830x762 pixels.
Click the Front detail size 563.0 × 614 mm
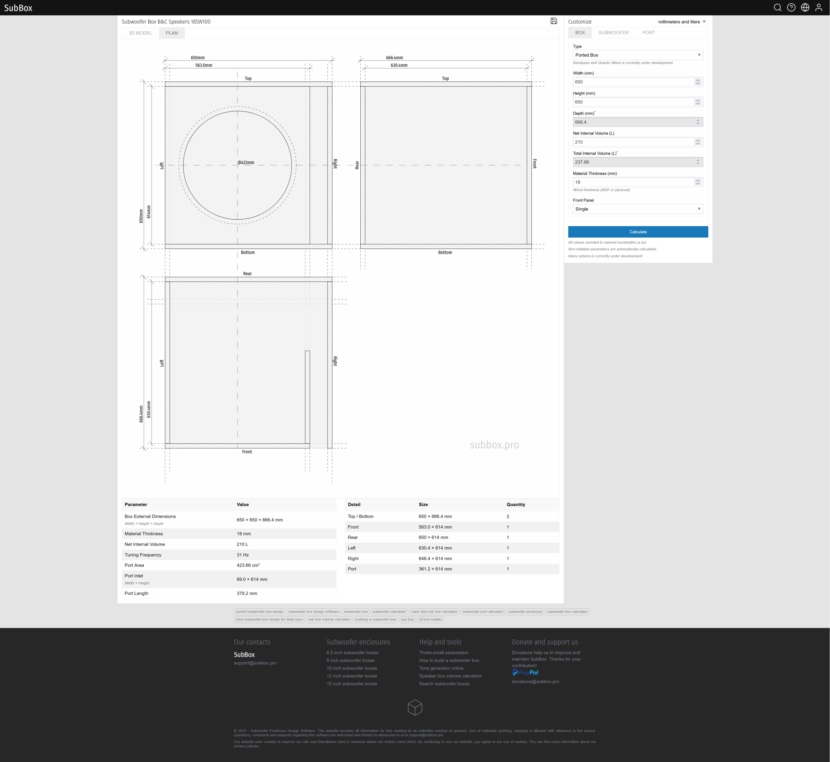[x=435, y=527]
